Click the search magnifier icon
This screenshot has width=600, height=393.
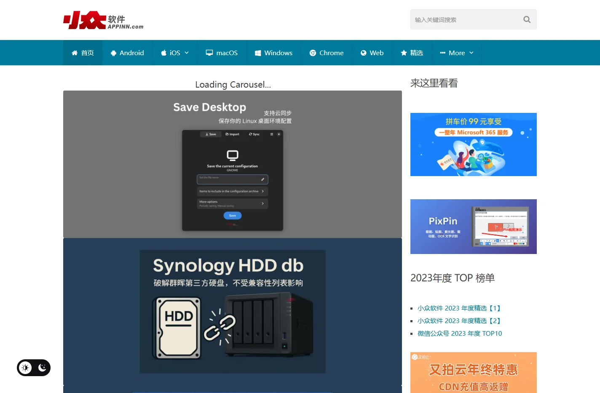tap(527, 19)
